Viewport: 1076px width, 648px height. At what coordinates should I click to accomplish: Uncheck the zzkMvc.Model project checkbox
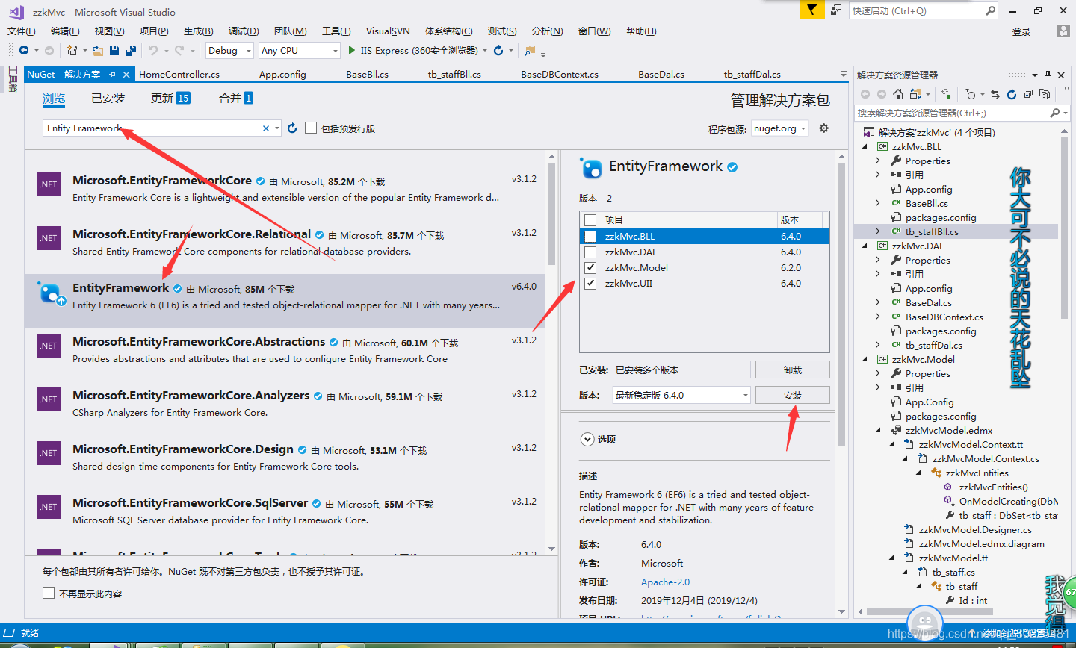(590, 268)
